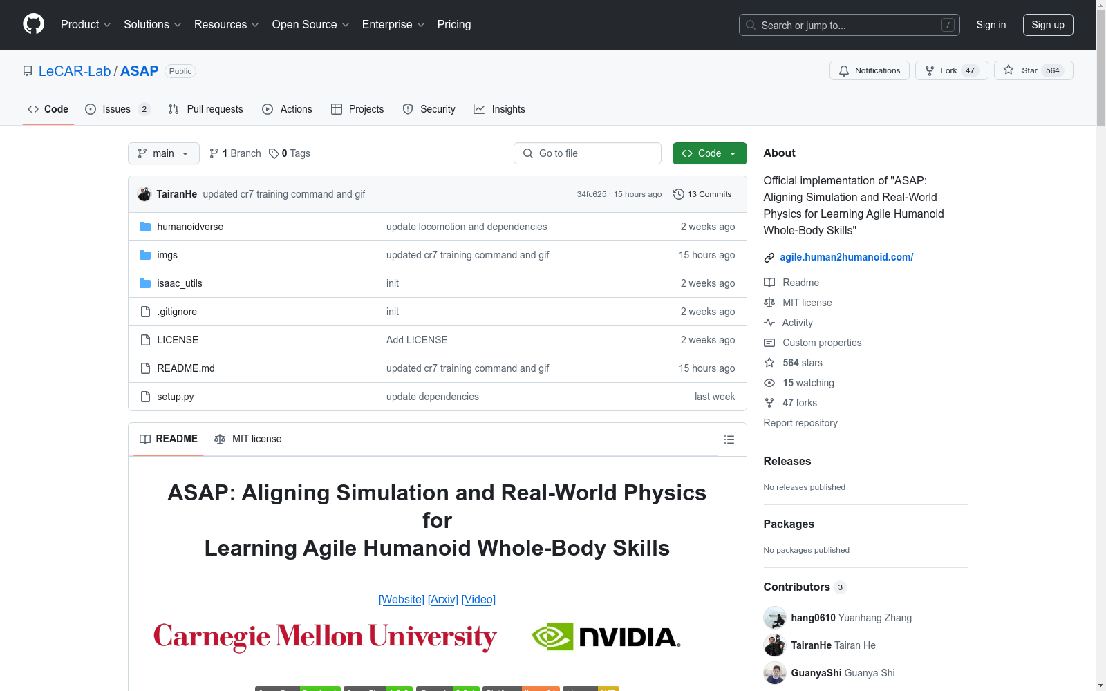The width and height of the screenshot is (1106, 691).
Task: Select the Code tab
Action: point(48,109)
